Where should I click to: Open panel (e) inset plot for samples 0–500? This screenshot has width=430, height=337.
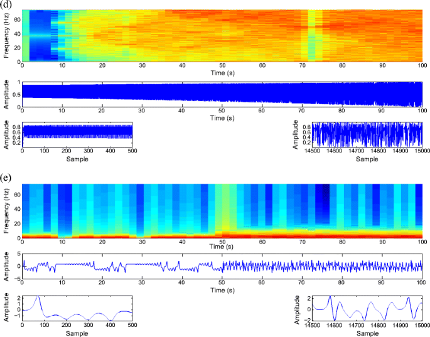(x=77, y=308)
